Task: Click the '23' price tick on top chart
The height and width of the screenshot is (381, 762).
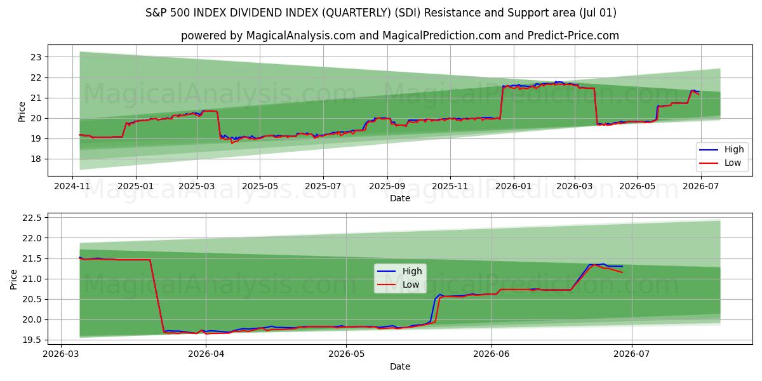Action: [36, 57]
